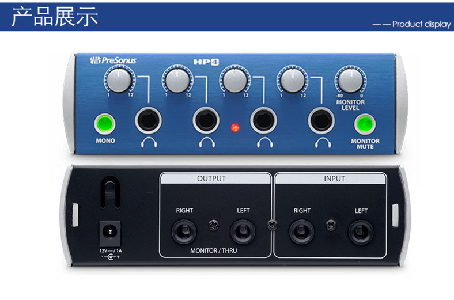Click the LEFT label in the INPUT section

coord(361,211)
